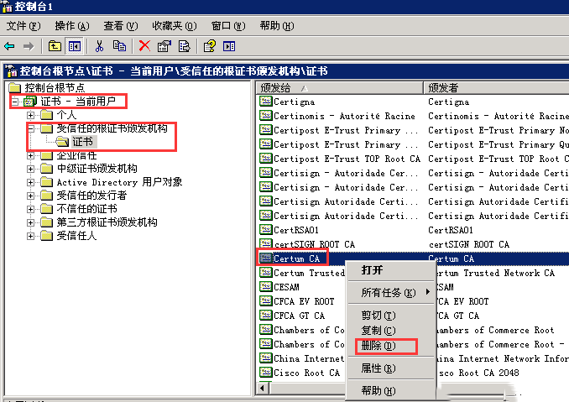Open the 操作(A) menu

[72, 26]
